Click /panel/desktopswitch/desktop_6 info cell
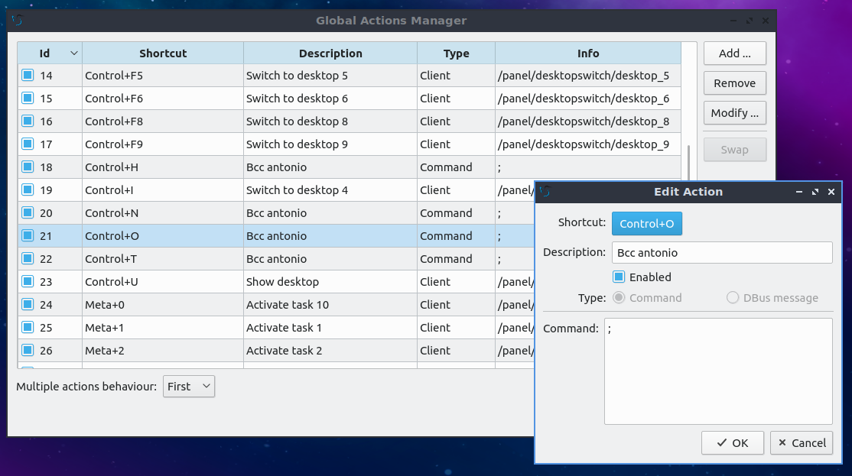The height and width of the screenshot is (476, 852). click(x=588, y=99)
